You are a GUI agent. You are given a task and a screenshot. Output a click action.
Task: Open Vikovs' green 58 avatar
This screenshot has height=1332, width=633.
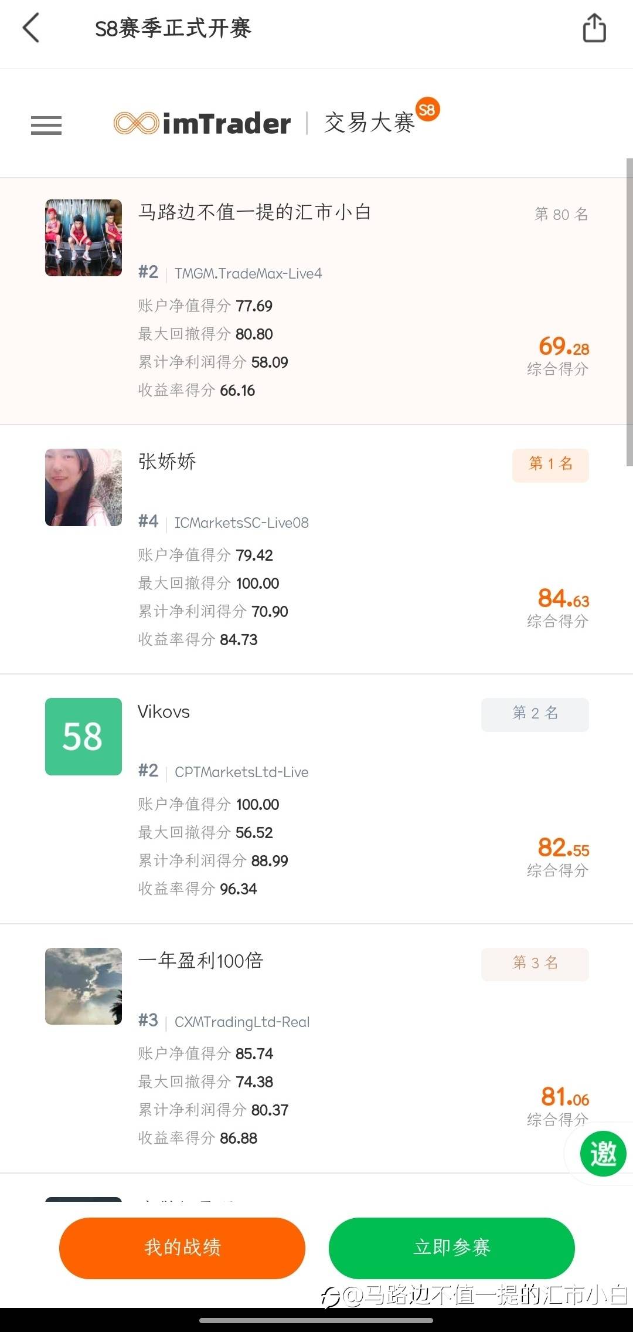83,736
